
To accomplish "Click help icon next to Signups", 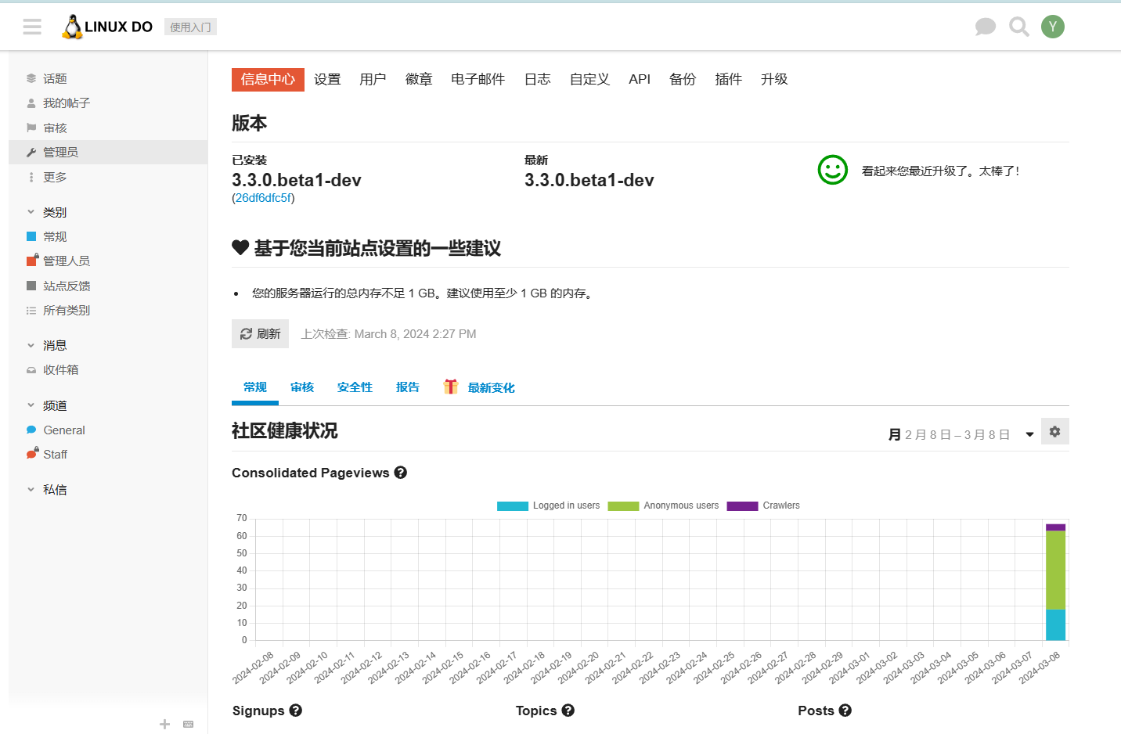I will tap(296, 711).
